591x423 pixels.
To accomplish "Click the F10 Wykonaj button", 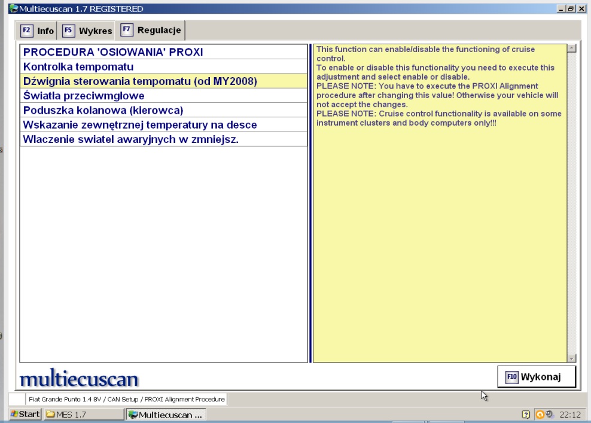I will (536, 377).
